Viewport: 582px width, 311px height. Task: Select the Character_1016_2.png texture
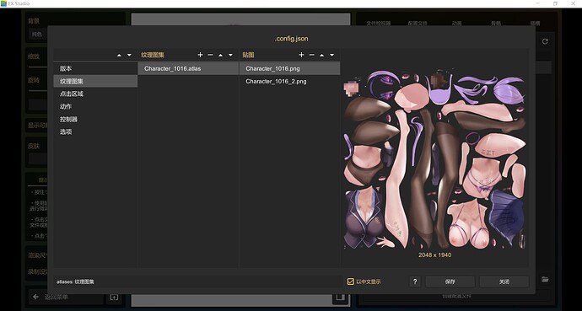pos(289,81)
